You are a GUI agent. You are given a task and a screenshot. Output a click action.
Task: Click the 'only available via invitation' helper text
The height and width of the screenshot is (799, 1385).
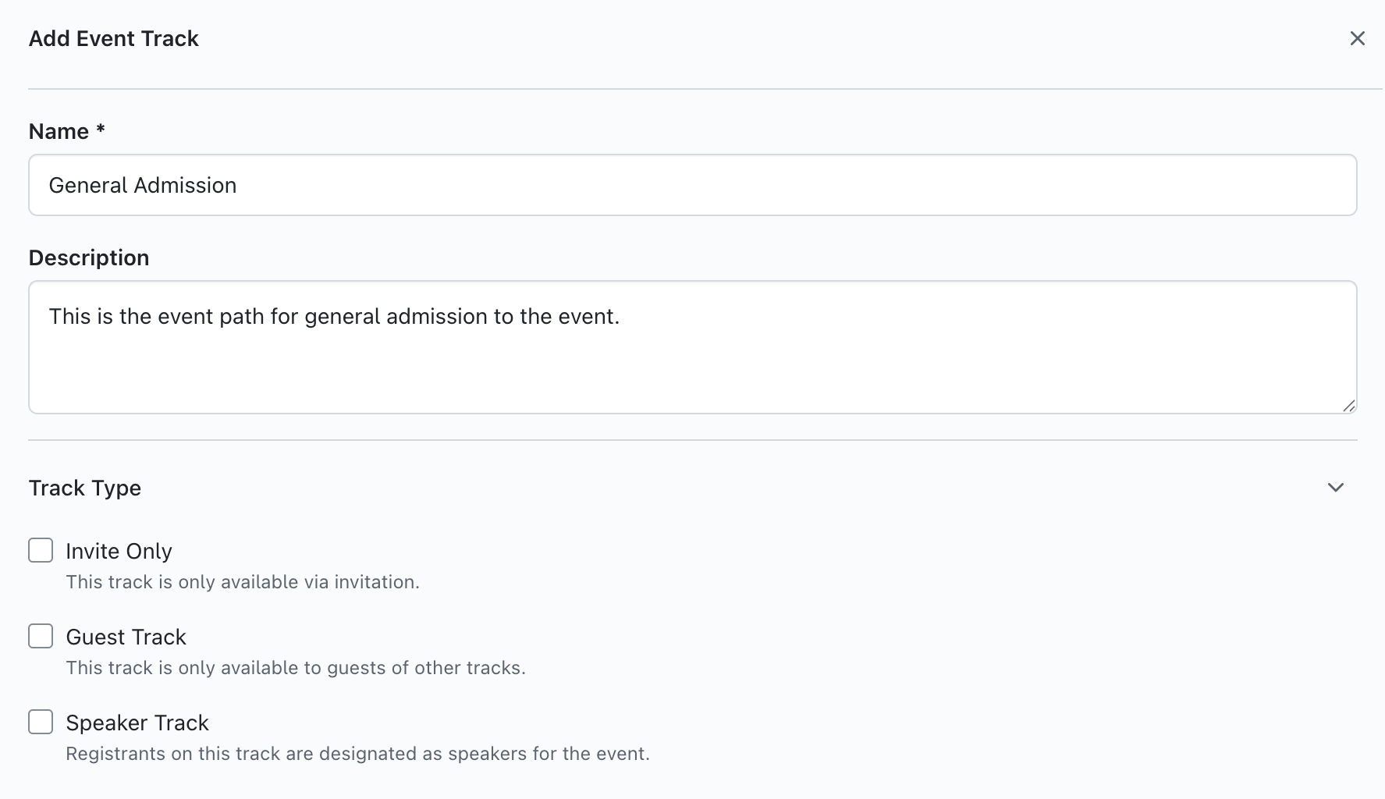click(243, 582)
